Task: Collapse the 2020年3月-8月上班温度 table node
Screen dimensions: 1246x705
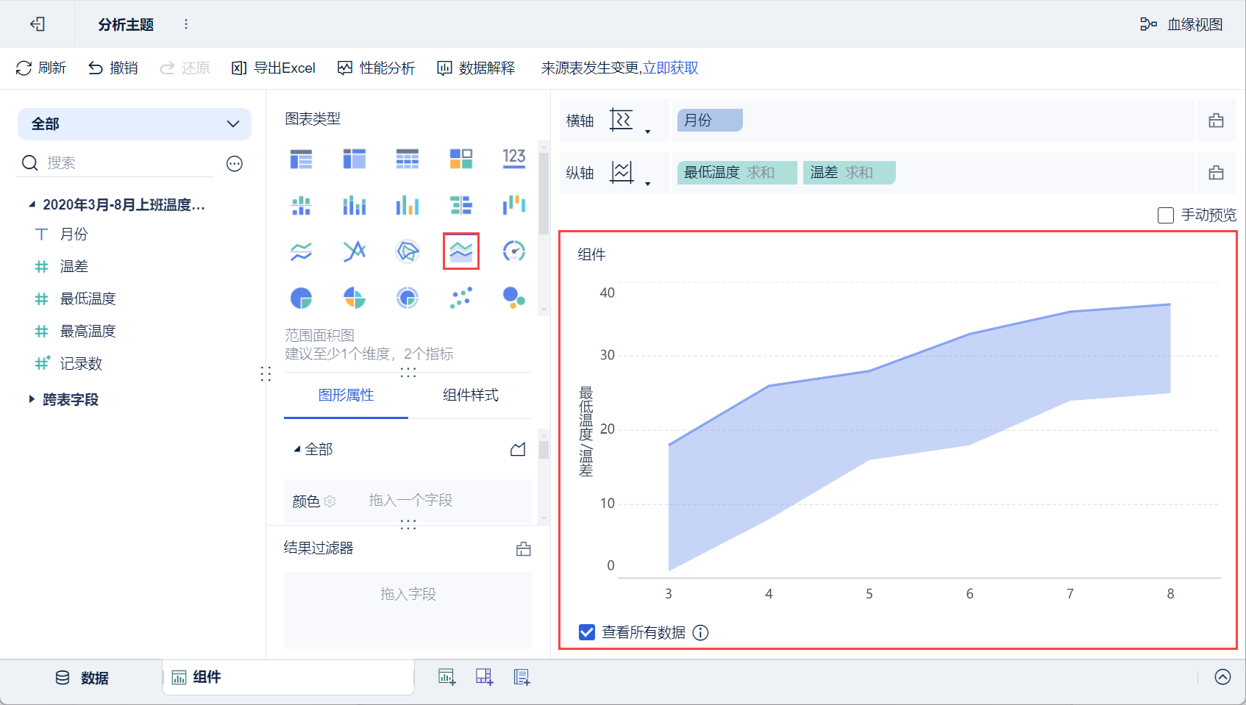Action: [x=32, y=204]
